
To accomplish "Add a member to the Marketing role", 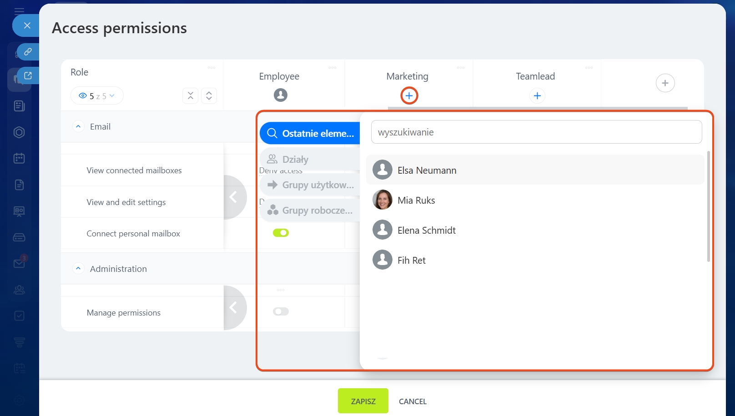I will pos(409,95).
